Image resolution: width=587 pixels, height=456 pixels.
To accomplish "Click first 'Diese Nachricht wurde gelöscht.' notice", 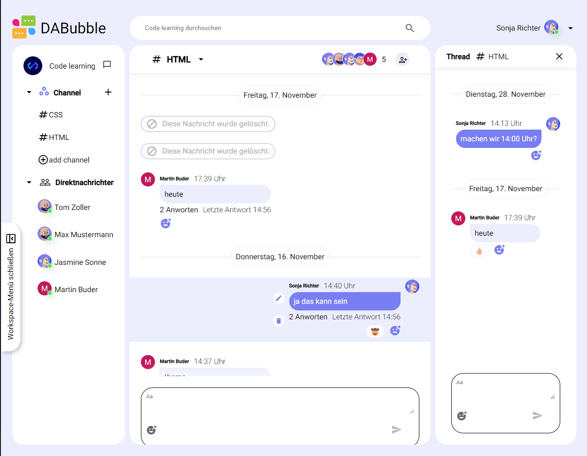I will [208, 124].
